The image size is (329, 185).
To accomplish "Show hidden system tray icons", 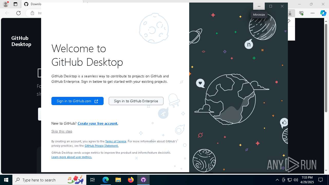I will 277,180.
